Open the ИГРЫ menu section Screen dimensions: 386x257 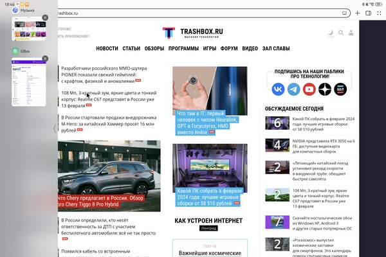tap(210, 48)
